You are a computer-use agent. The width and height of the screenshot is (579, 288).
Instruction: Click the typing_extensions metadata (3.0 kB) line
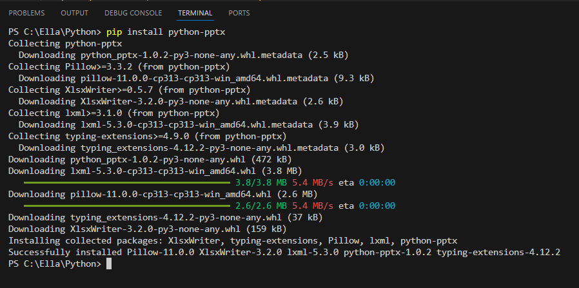tap(202, 148)
